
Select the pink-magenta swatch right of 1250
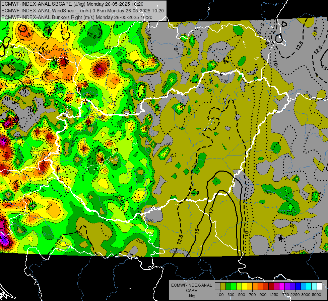(276, 286)
